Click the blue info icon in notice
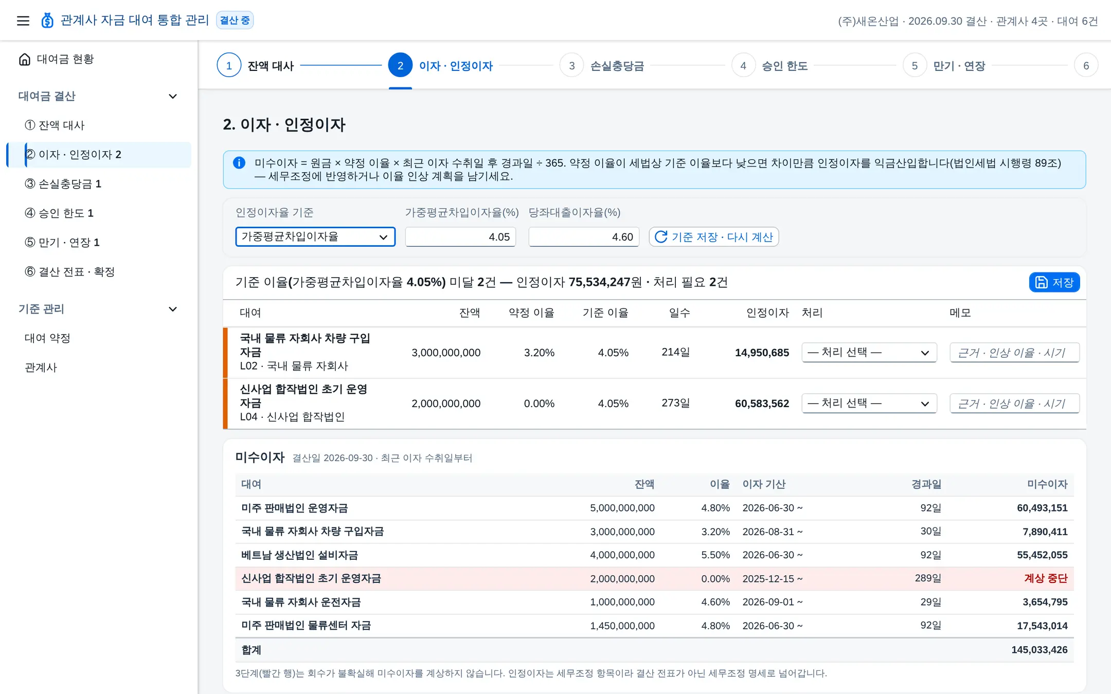The width and height of the screenshot is (1111, 694). tap(239, 163)
